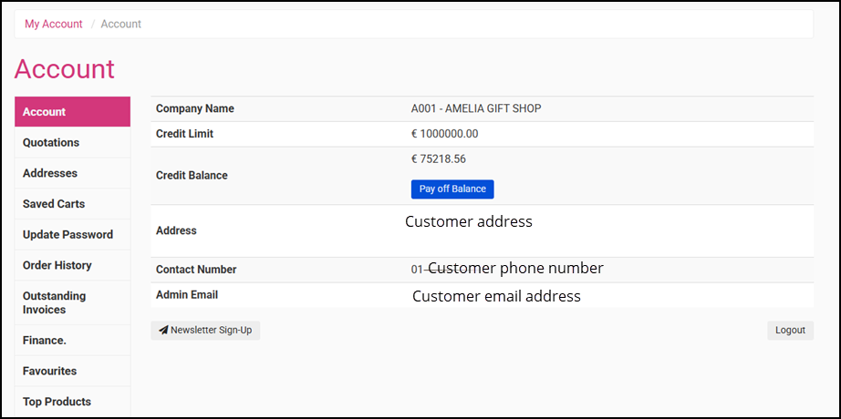Open Favourites from the sidebar

coord(49,371)
